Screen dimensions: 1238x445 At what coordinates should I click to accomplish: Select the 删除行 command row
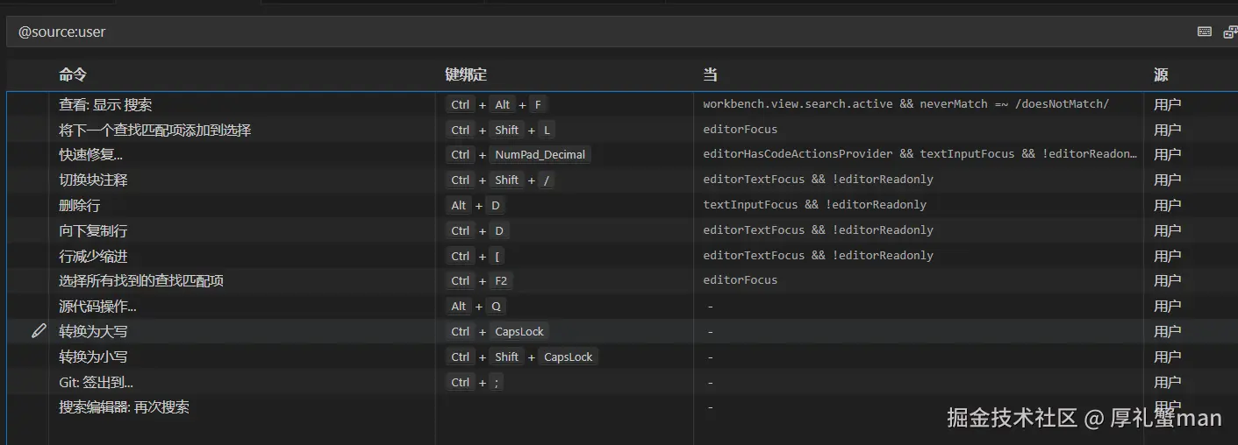click(80, 206)
